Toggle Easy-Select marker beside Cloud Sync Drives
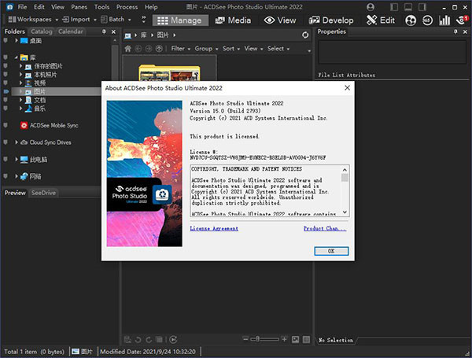Viewport: 472px width, 358px height. [x=5, y=142]
